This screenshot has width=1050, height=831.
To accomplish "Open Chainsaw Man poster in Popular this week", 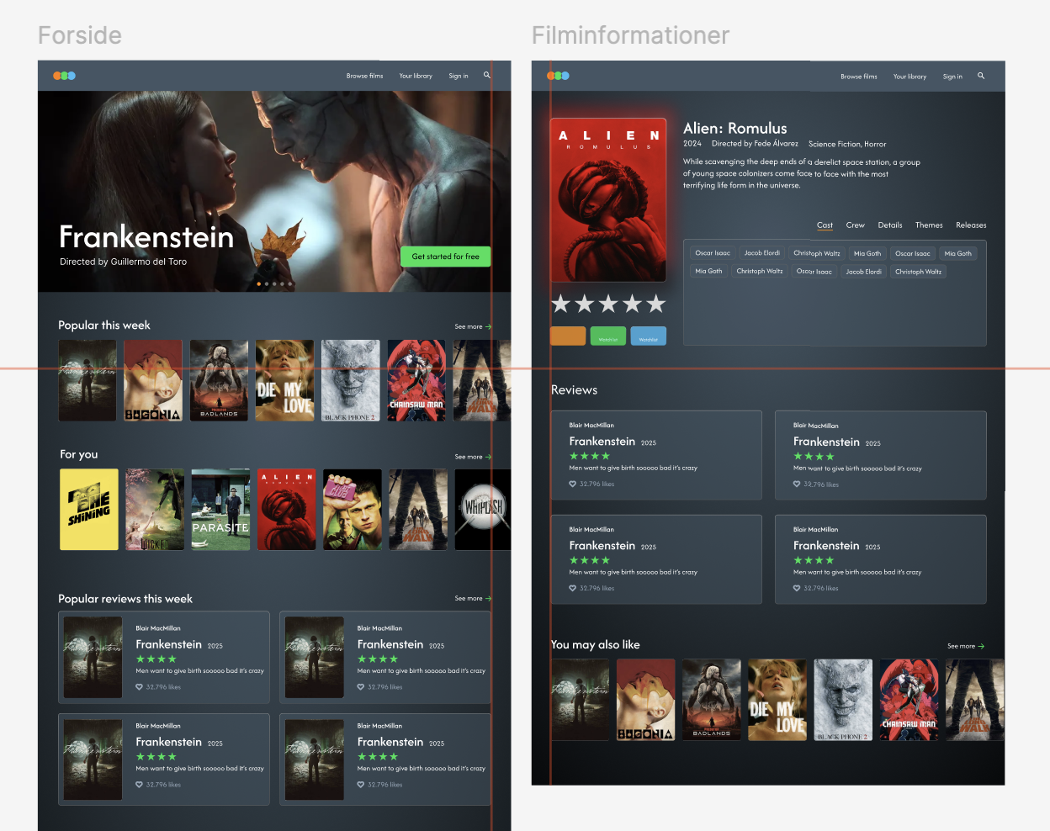I will (x=416, y=380).
